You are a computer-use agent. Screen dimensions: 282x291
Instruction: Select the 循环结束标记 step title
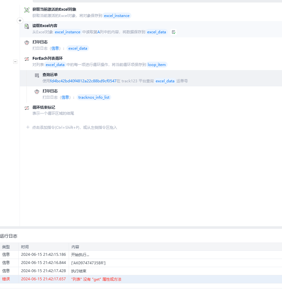click(x=44, y=107)
